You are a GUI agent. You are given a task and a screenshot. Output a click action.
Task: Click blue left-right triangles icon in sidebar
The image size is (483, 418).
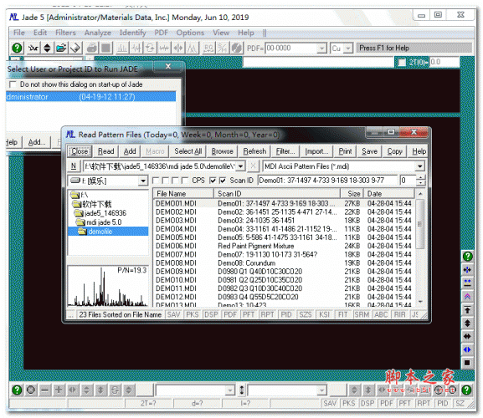tap(468, 349)
